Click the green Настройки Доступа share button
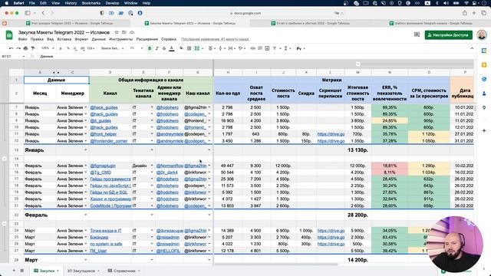The image size is (491, 276). (x=448, y=35)
